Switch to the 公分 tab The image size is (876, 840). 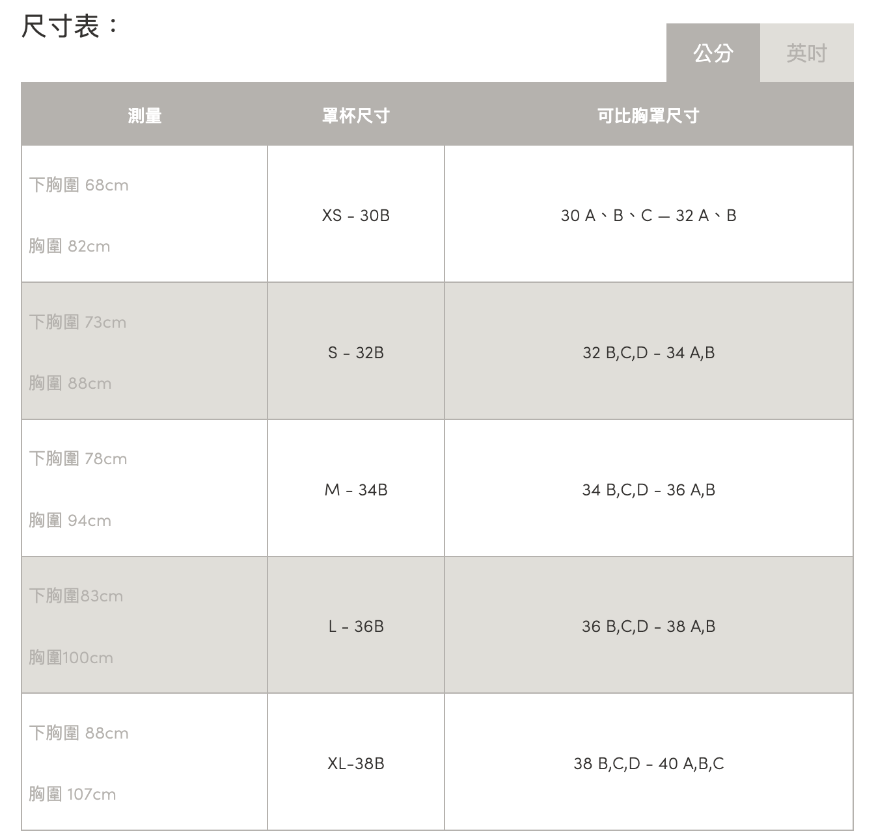point(713,53)
